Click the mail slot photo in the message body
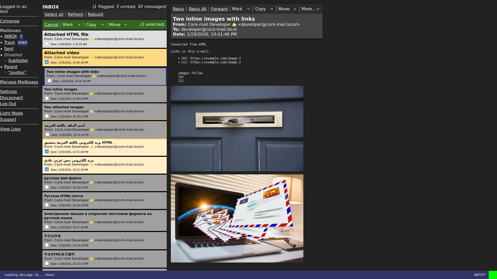 237,128
